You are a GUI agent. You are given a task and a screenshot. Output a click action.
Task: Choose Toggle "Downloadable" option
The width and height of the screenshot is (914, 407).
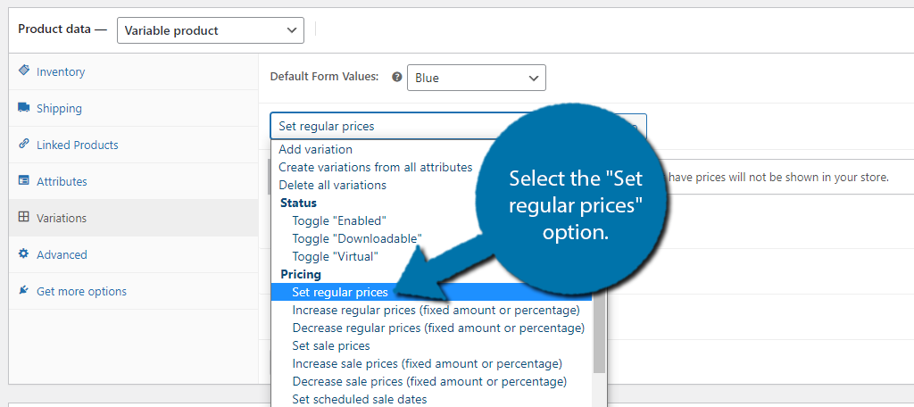pyautogui.click(x=357, y=238)
